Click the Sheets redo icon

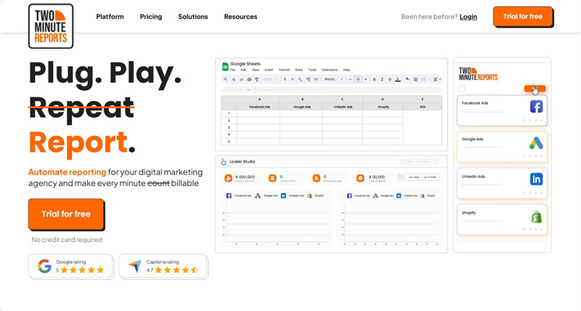click(x=241, y=79)
